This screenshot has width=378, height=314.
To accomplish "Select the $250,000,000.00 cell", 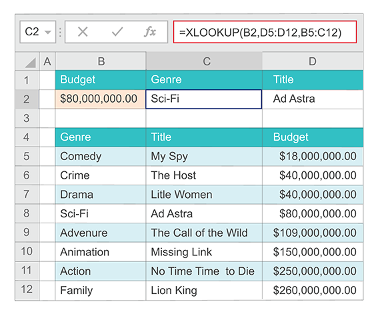I will pos(313,271).
